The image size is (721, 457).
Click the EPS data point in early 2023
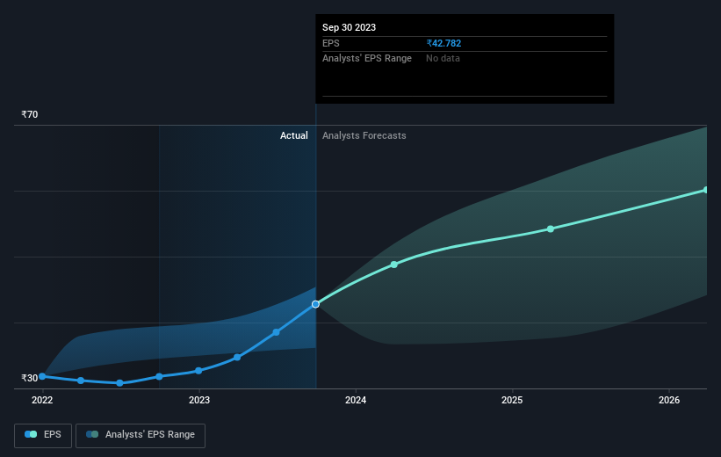(x=237, y=357)
